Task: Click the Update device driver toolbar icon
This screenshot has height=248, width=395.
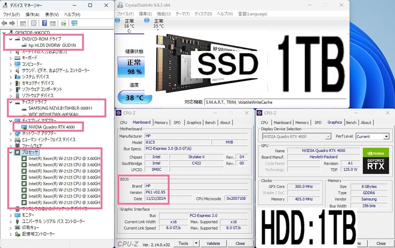Action: tap(64, 23)
